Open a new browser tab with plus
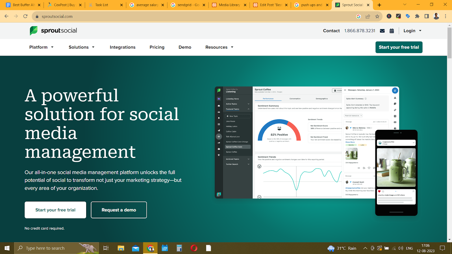 point(379,5)
